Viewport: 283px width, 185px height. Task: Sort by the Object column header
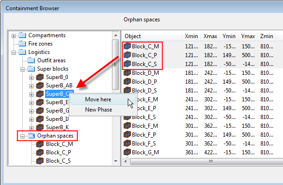(152, 36)
